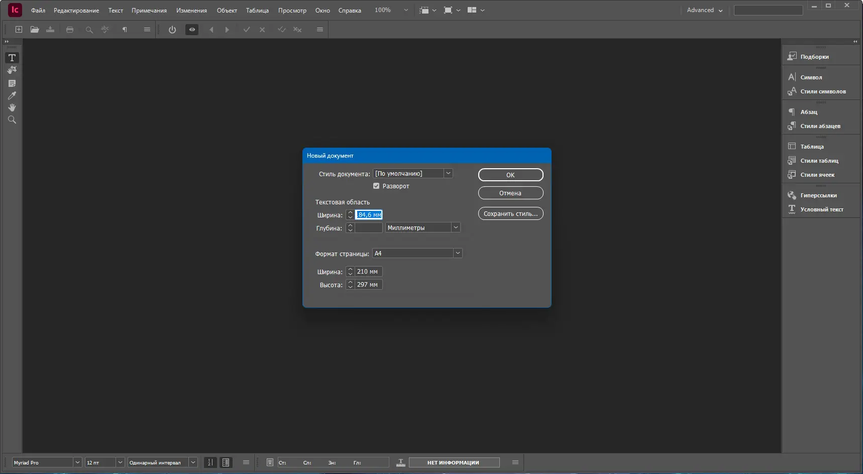This screenshot has height=474, width=863.
Task: Open the Гиперссылки panel
Action: coord(818,195)
